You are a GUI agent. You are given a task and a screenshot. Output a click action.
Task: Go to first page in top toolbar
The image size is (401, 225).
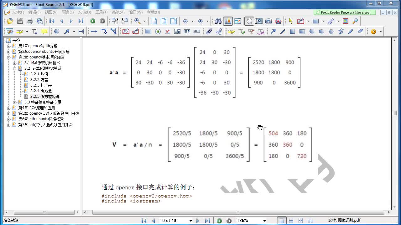pos(52,21)
